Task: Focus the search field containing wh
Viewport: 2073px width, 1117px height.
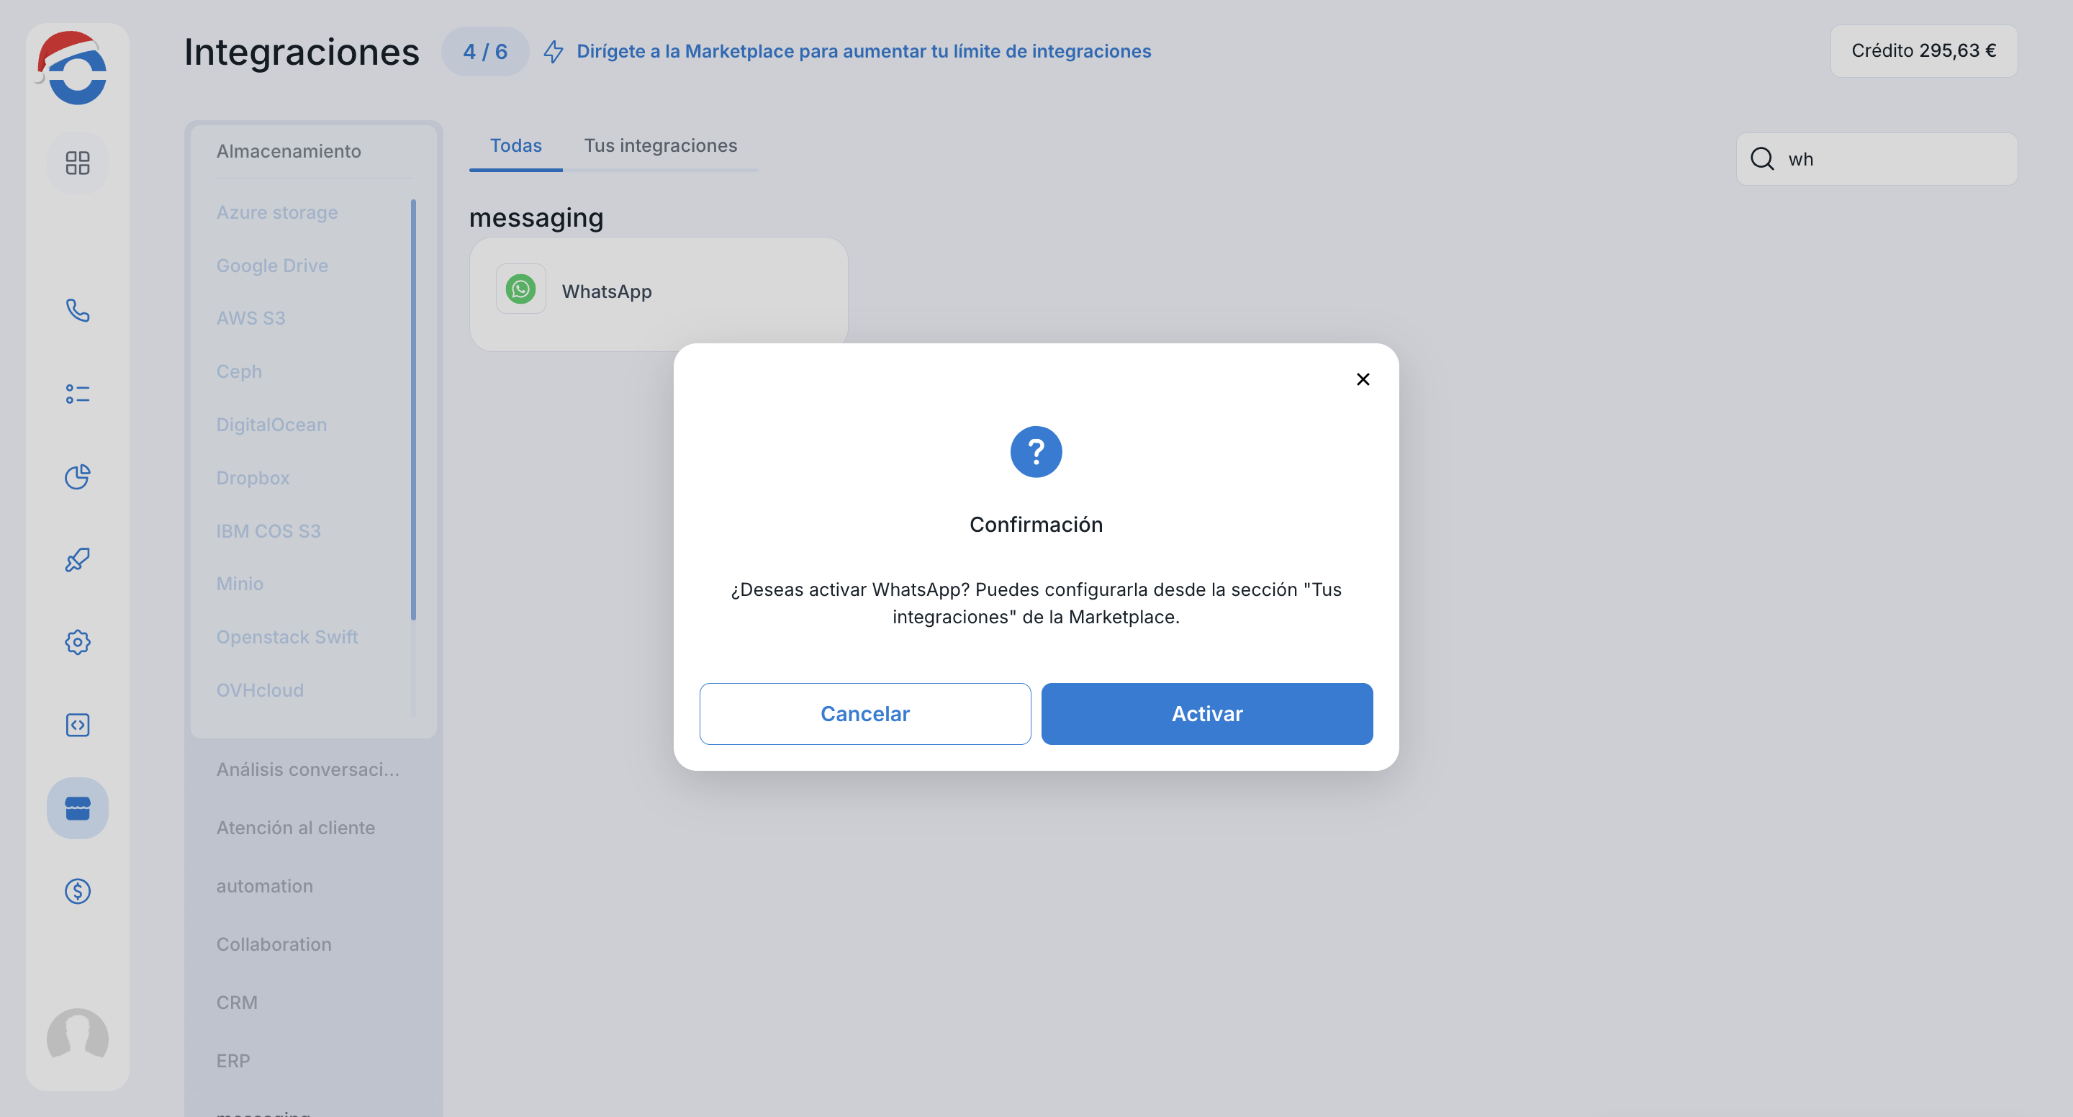Action: click(x=1876, y=159)
